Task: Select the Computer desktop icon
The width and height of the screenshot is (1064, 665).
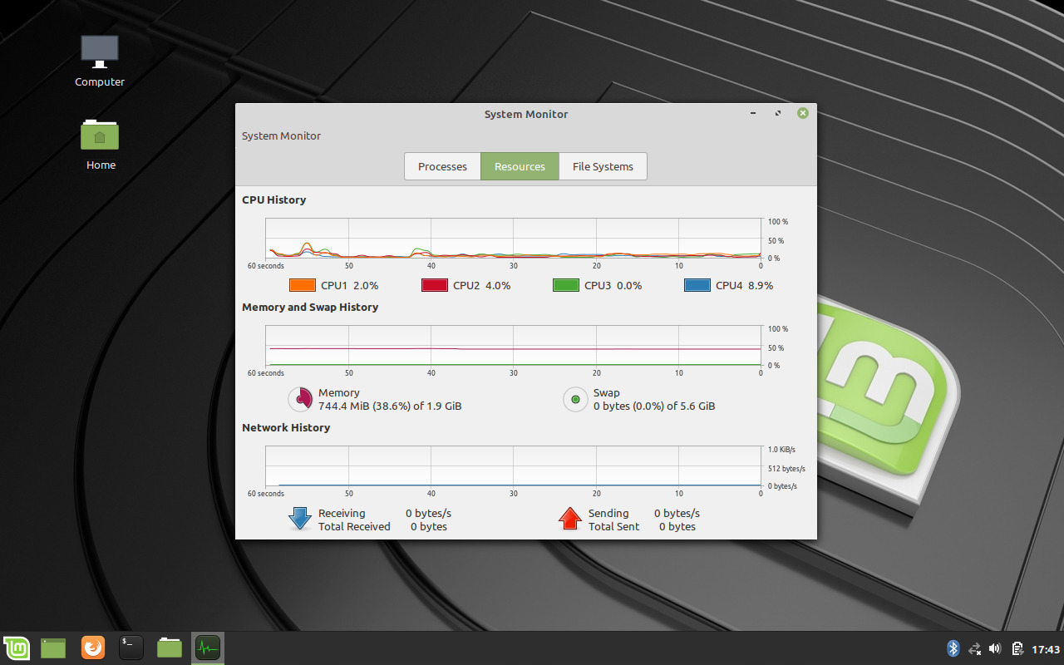Action: point(100,60)
